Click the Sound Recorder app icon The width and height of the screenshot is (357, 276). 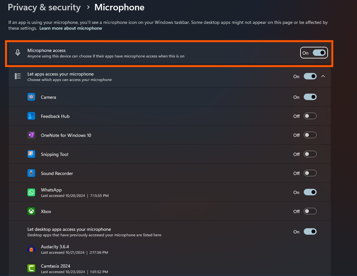31,173
